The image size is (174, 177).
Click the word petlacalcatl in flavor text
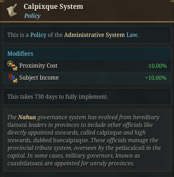coord(130,148)
